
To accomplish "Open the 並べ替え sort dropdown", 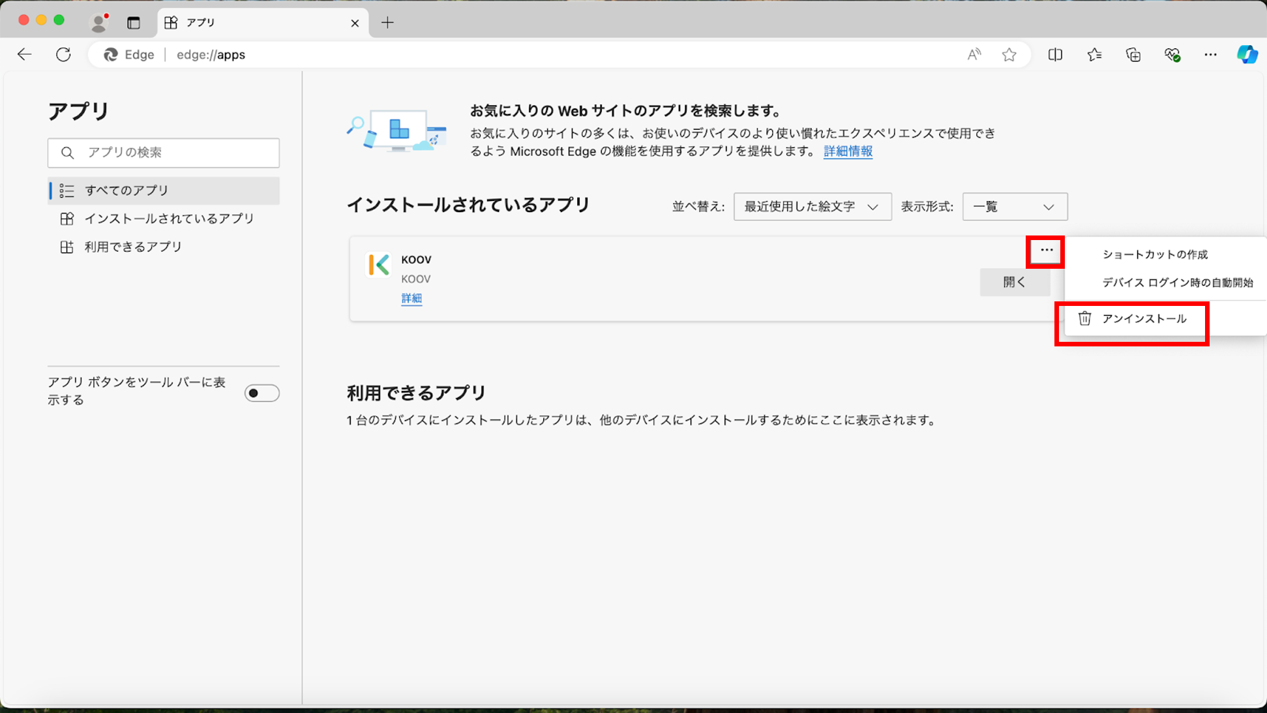I will (x=812, y=207).
